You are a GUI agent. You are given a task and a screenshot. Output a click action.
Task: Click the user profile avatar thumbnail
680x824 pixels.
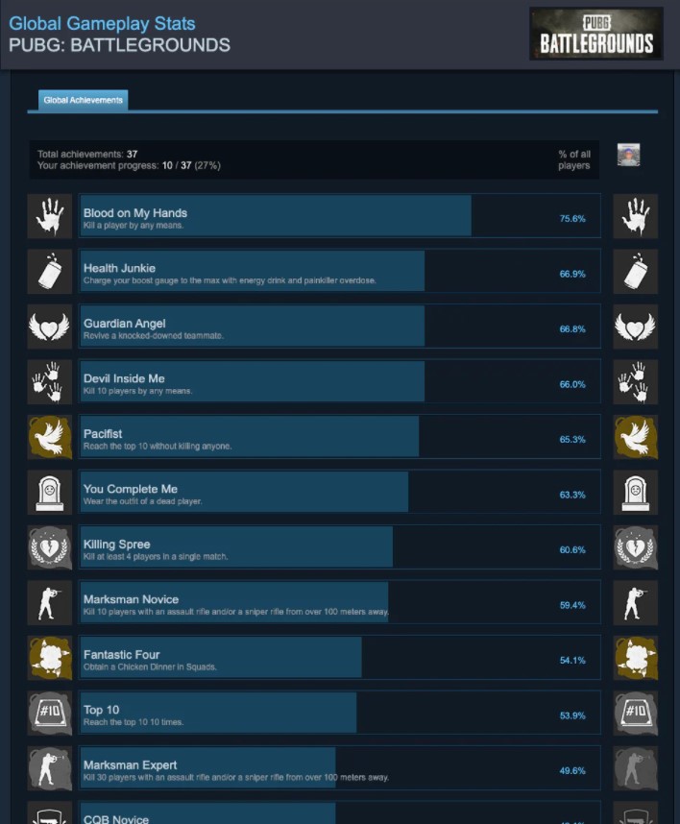click(628, 155)
